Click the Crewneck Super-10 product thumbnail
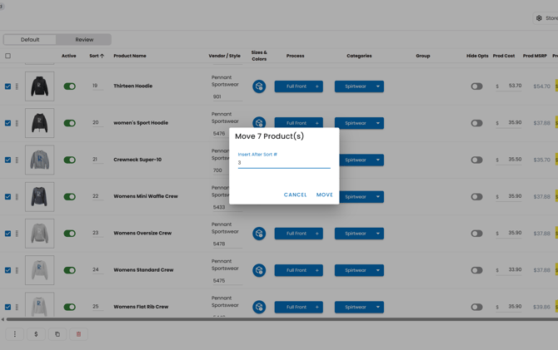 click(x=39, y=160)
